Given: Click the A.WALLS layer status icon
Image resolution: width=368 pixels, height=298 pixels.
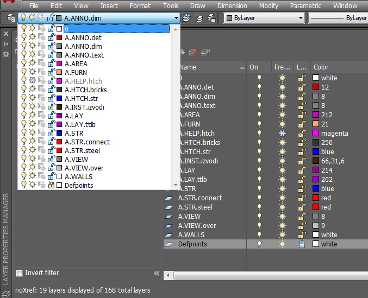Looking at the screenshot, I should (x=169, y=235).
